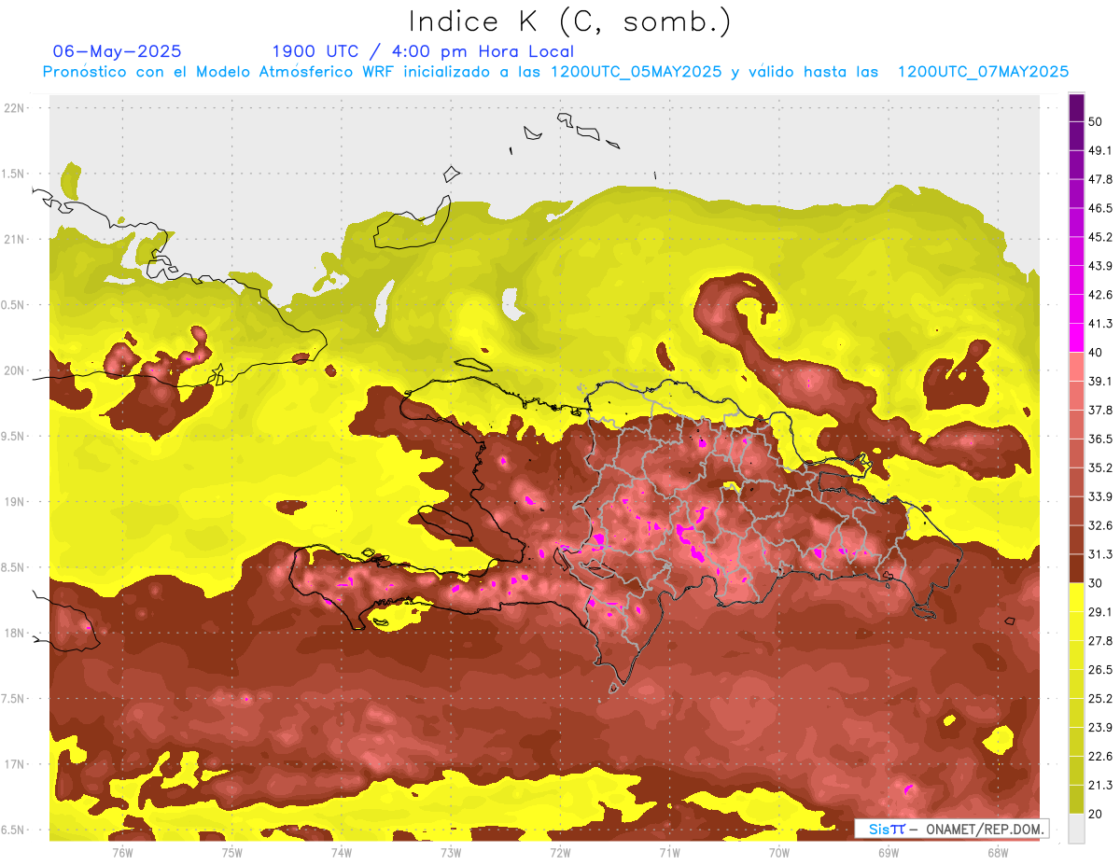Viewport: 1120px width, 865px height.
Task: Pick the "29.1" color scale value
Action: (x=1100, y=612)
